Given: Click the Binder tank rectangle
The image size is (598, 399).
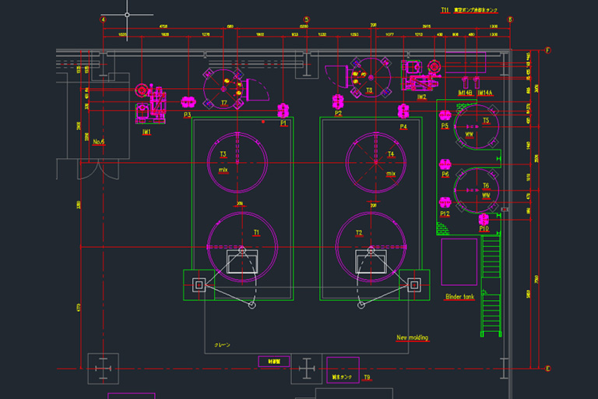Looking at the screenshot, I should [459, 262].
